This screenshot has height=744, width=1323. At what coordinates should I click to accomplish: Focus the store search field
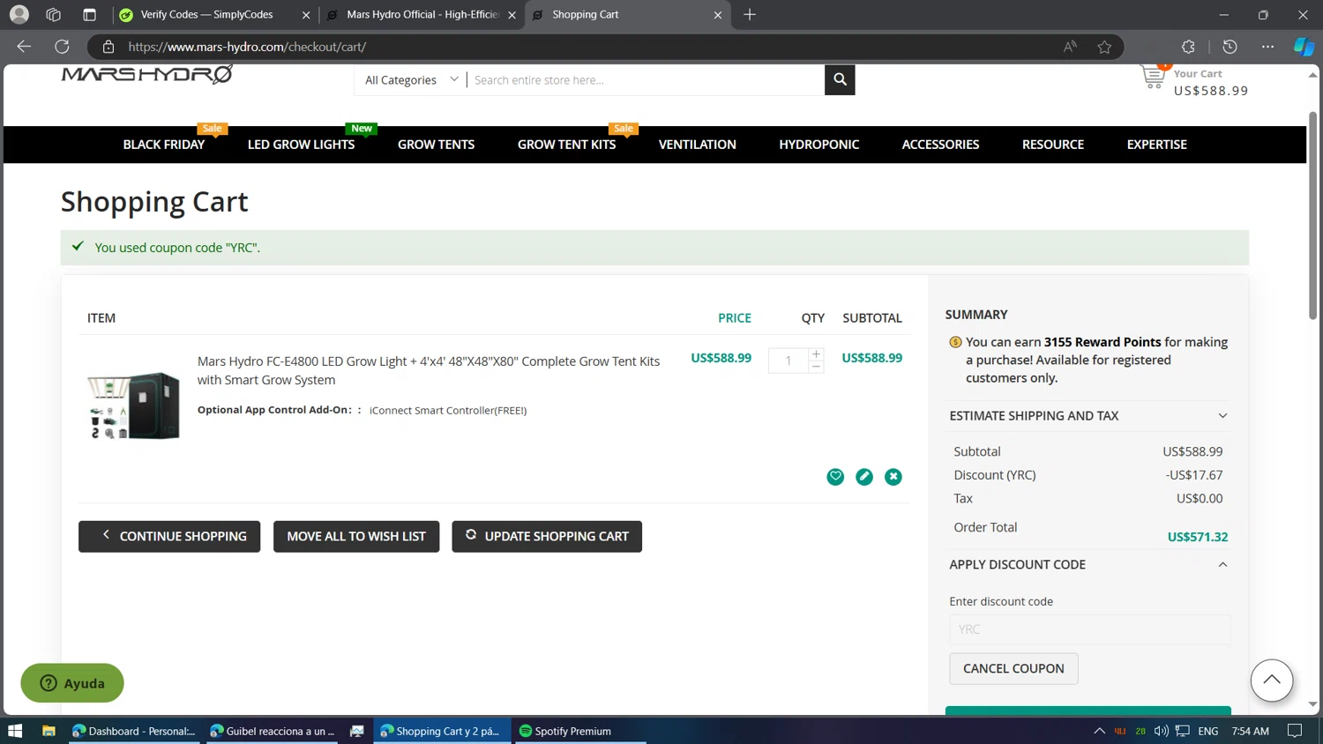(x=646, y=79)
